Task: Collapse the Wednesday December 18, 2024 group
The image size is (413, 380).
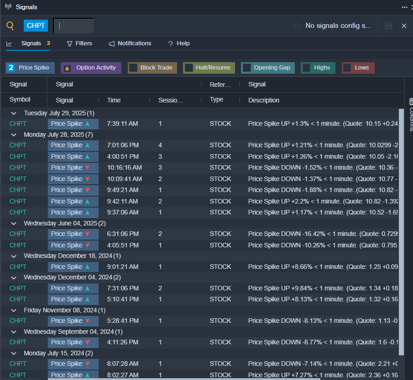Action: [x=14, y=256]
